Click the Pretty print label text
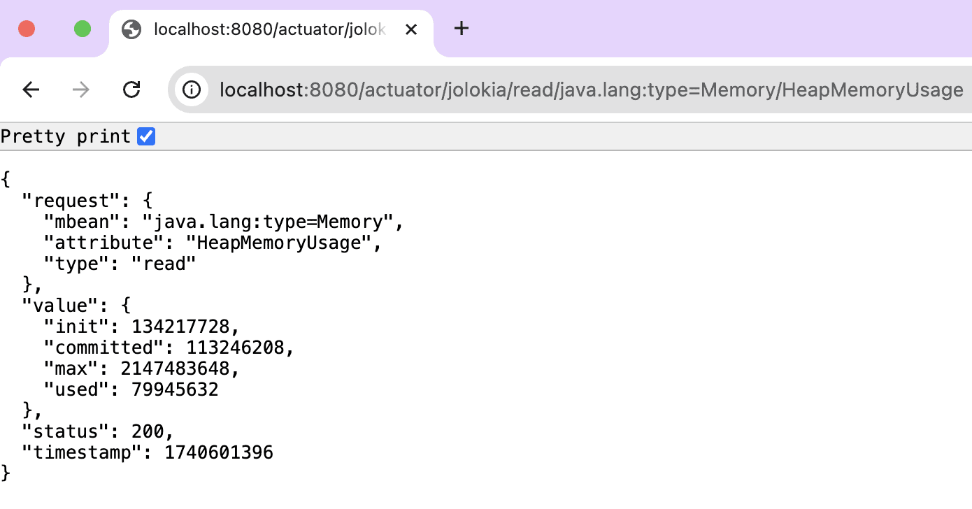This screenshot has height=509, width=972. (x=66, y=136)
